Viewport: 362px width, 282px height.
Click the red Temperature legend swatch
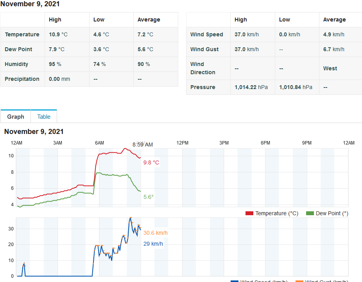tap(249, 213)
